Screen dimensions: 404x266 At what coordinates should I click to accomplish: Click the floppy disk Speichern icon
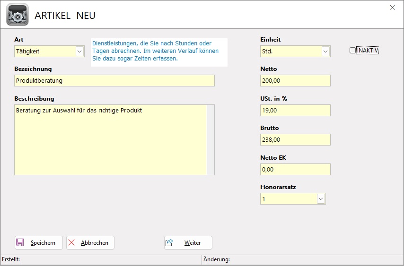[x=20, y=243]
